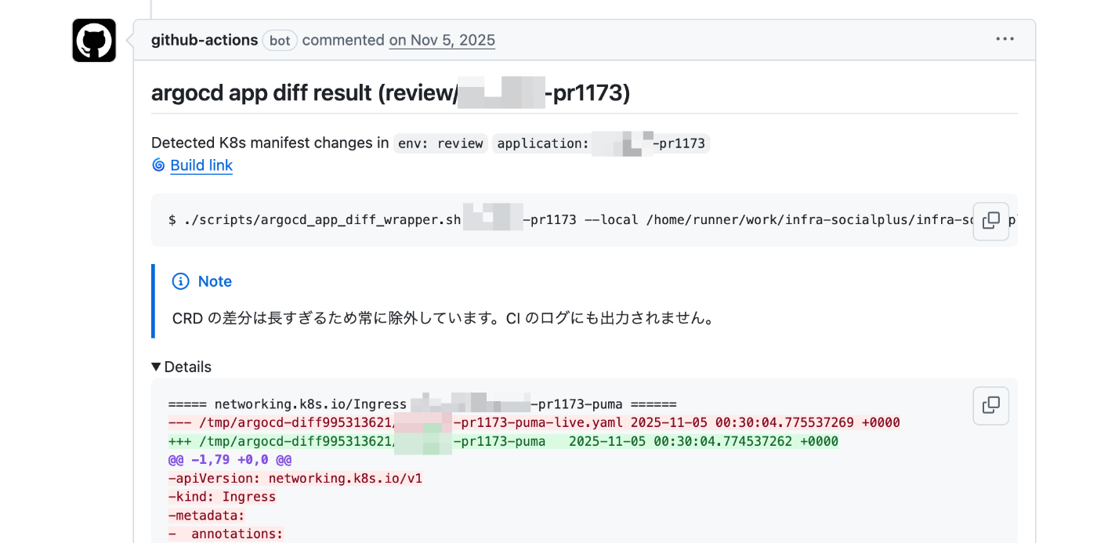
Task: Click the 'application: …-pr1173' code label
Action: 601,143
